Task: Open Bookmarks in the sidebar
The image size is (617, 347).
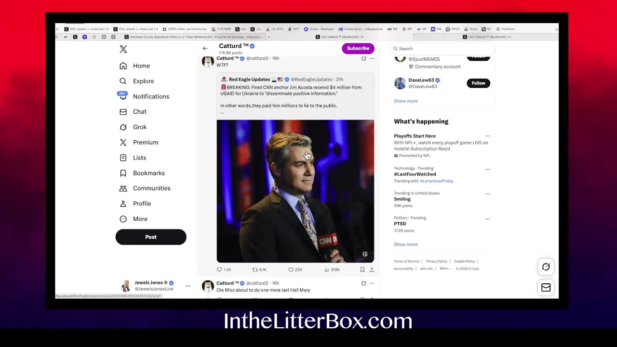Action: 142,173
